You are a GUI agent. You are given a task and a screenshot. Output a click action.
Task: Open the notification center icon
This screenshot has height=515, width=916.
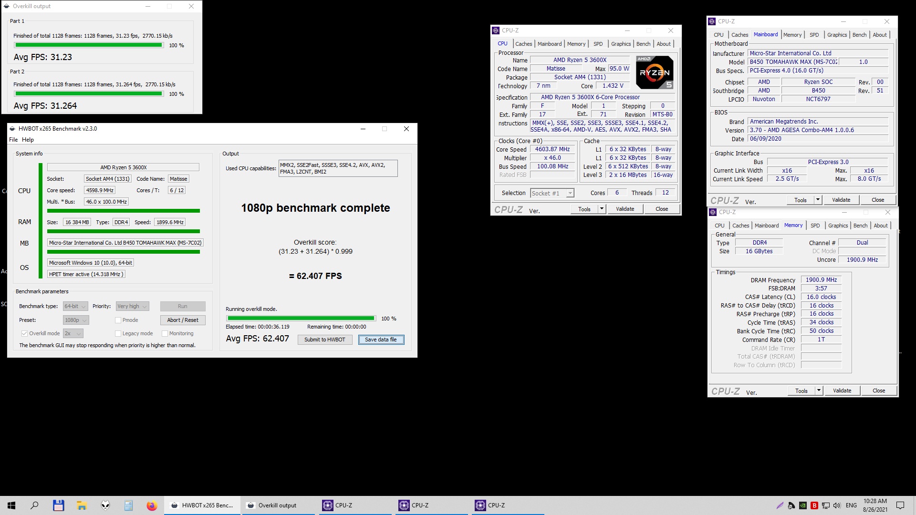pos(900,505)
